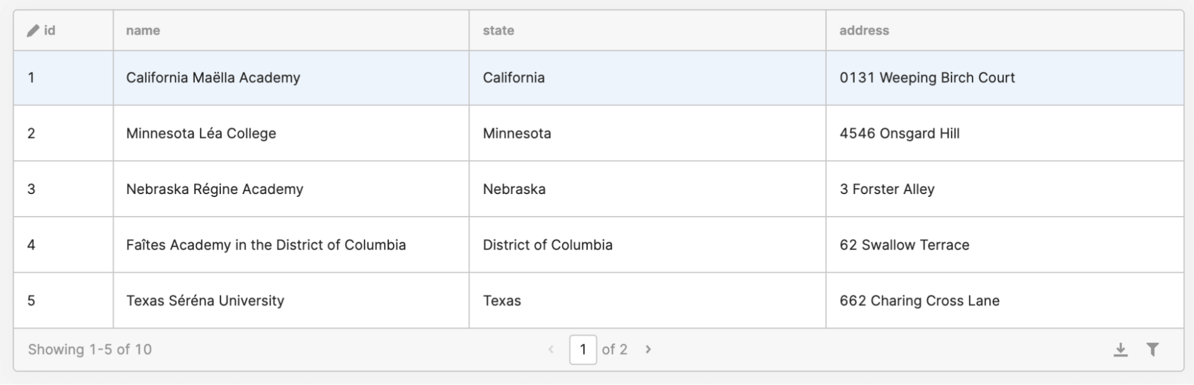Click the previous page left chevron
The image size is (1194, 385).
pyautogui.click(x=551, y=350)
